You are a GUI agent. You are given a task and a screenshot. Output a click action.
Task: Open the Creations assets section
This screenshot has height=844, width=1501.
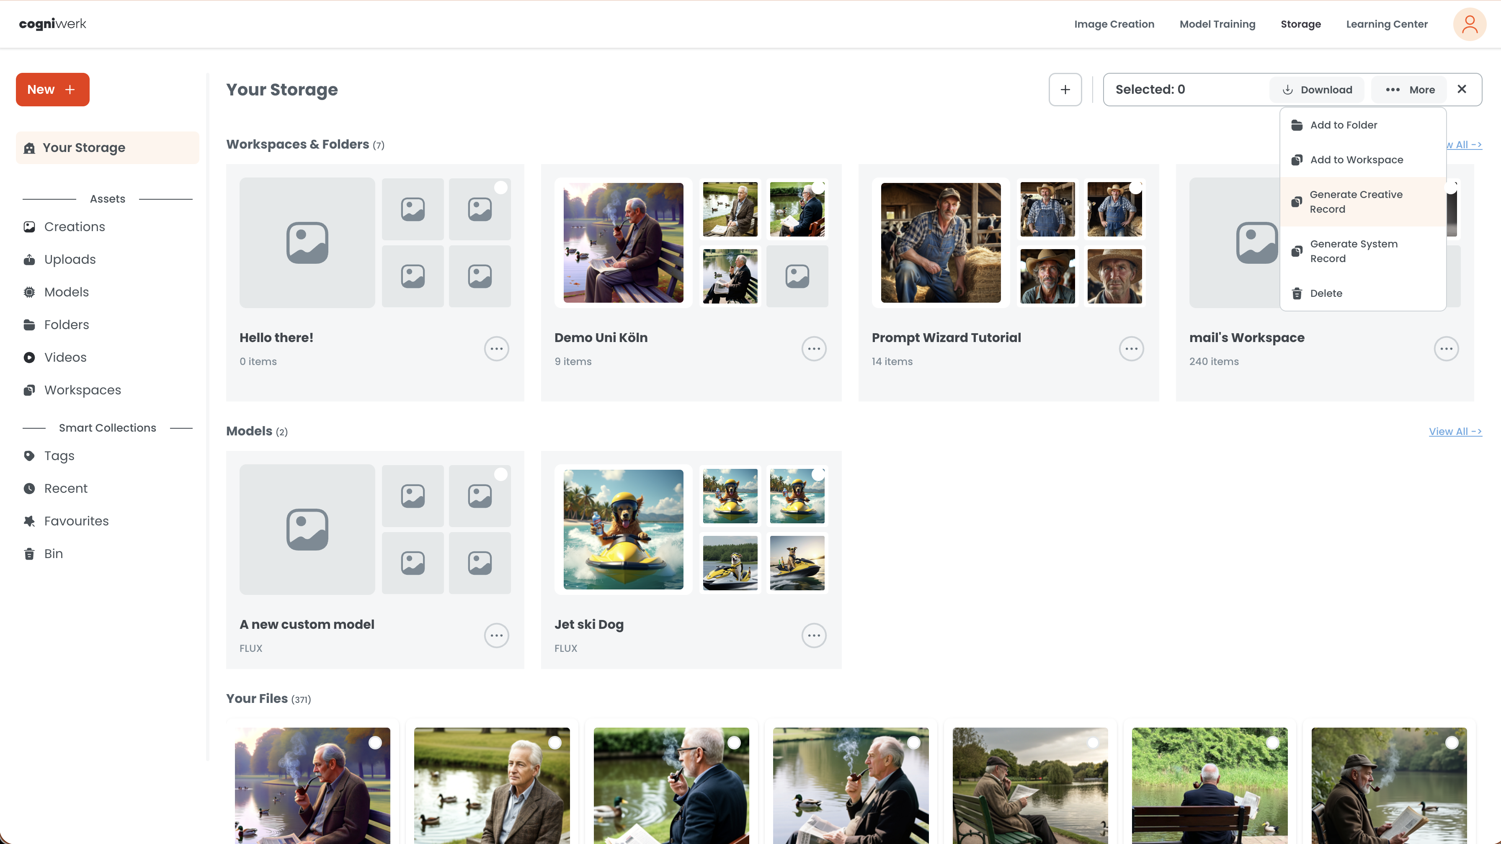[x=74, y=226]
